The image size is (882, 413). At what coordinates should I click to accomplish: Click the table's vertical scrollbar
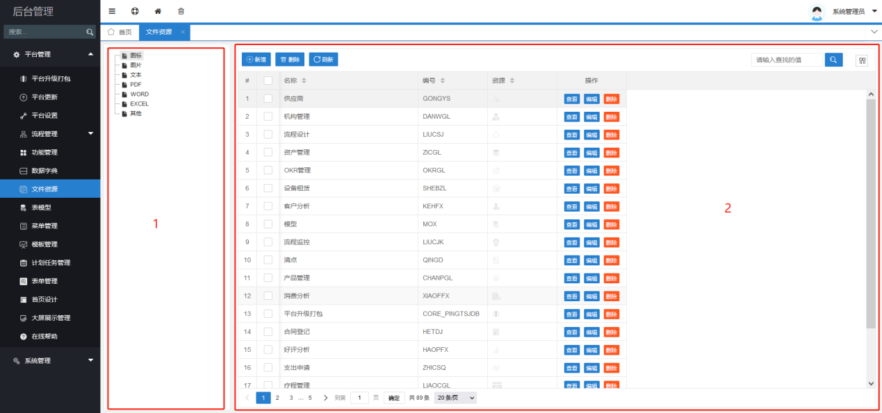coord(871,208)
